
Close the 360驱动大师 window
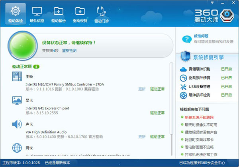click(x=233, y=3)
